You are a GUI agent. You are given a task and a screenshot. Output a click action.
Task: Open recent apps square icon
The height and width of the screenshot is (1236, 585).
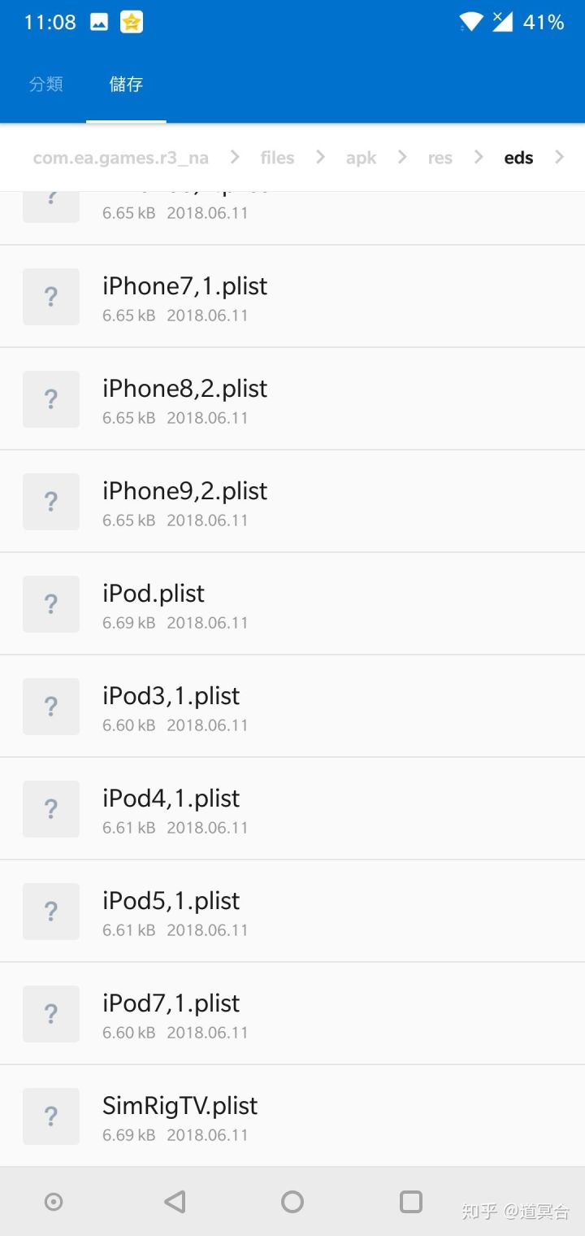pyautogui.click(x=411, y=1202)
